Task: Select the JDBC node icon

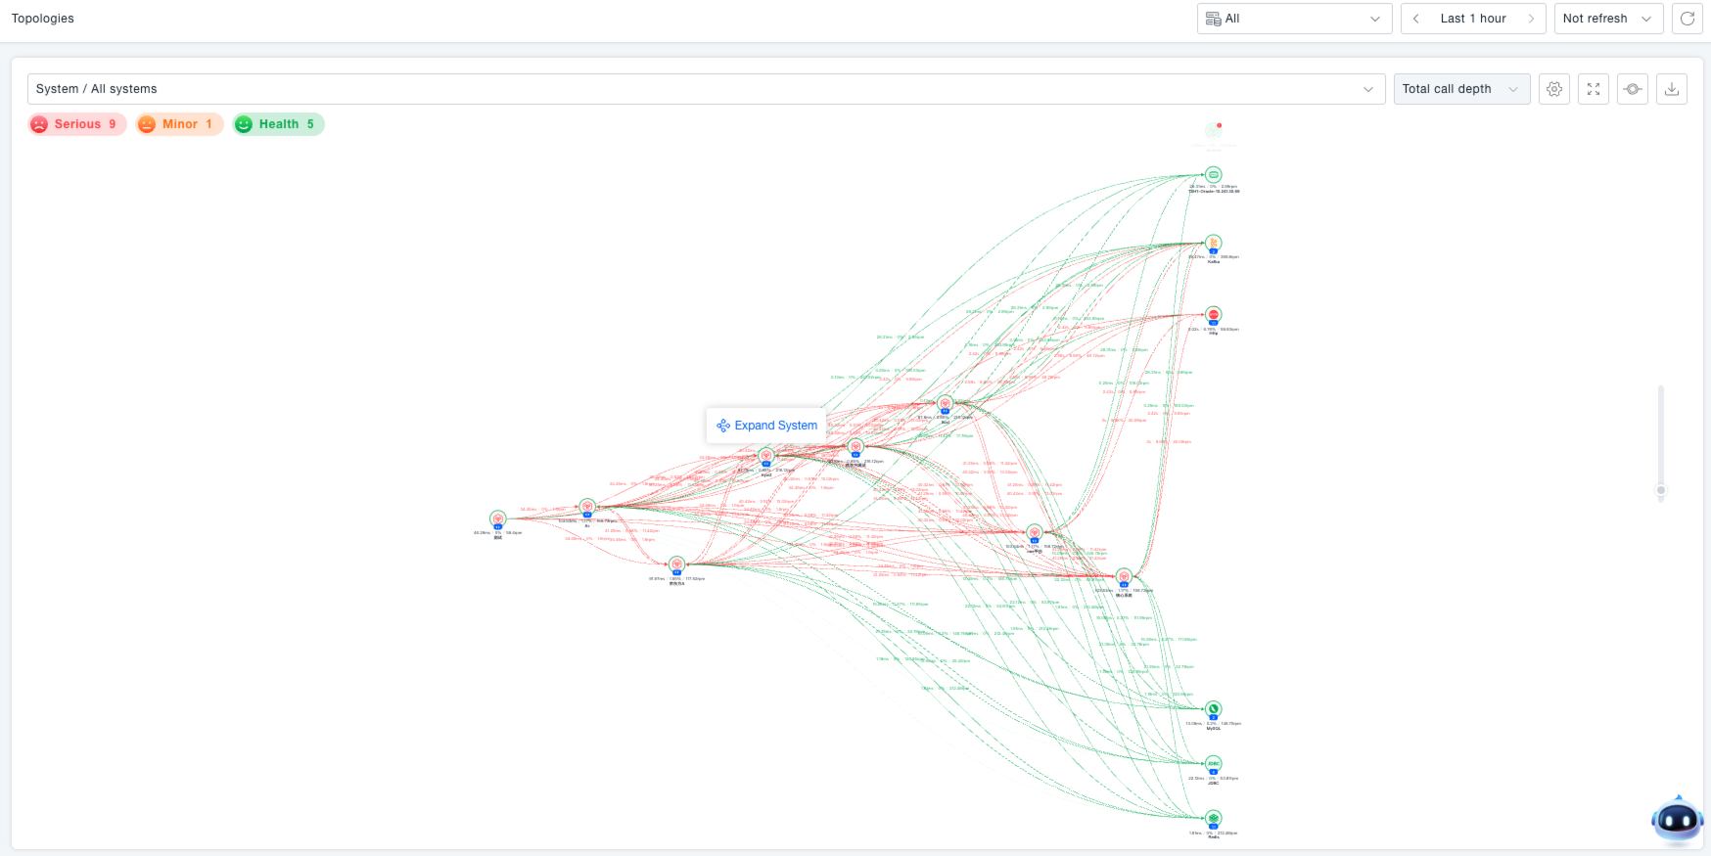Action: 1214,764
